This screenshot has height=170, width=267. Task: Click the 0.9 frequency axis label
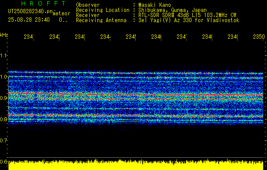(x=3, y=98)
